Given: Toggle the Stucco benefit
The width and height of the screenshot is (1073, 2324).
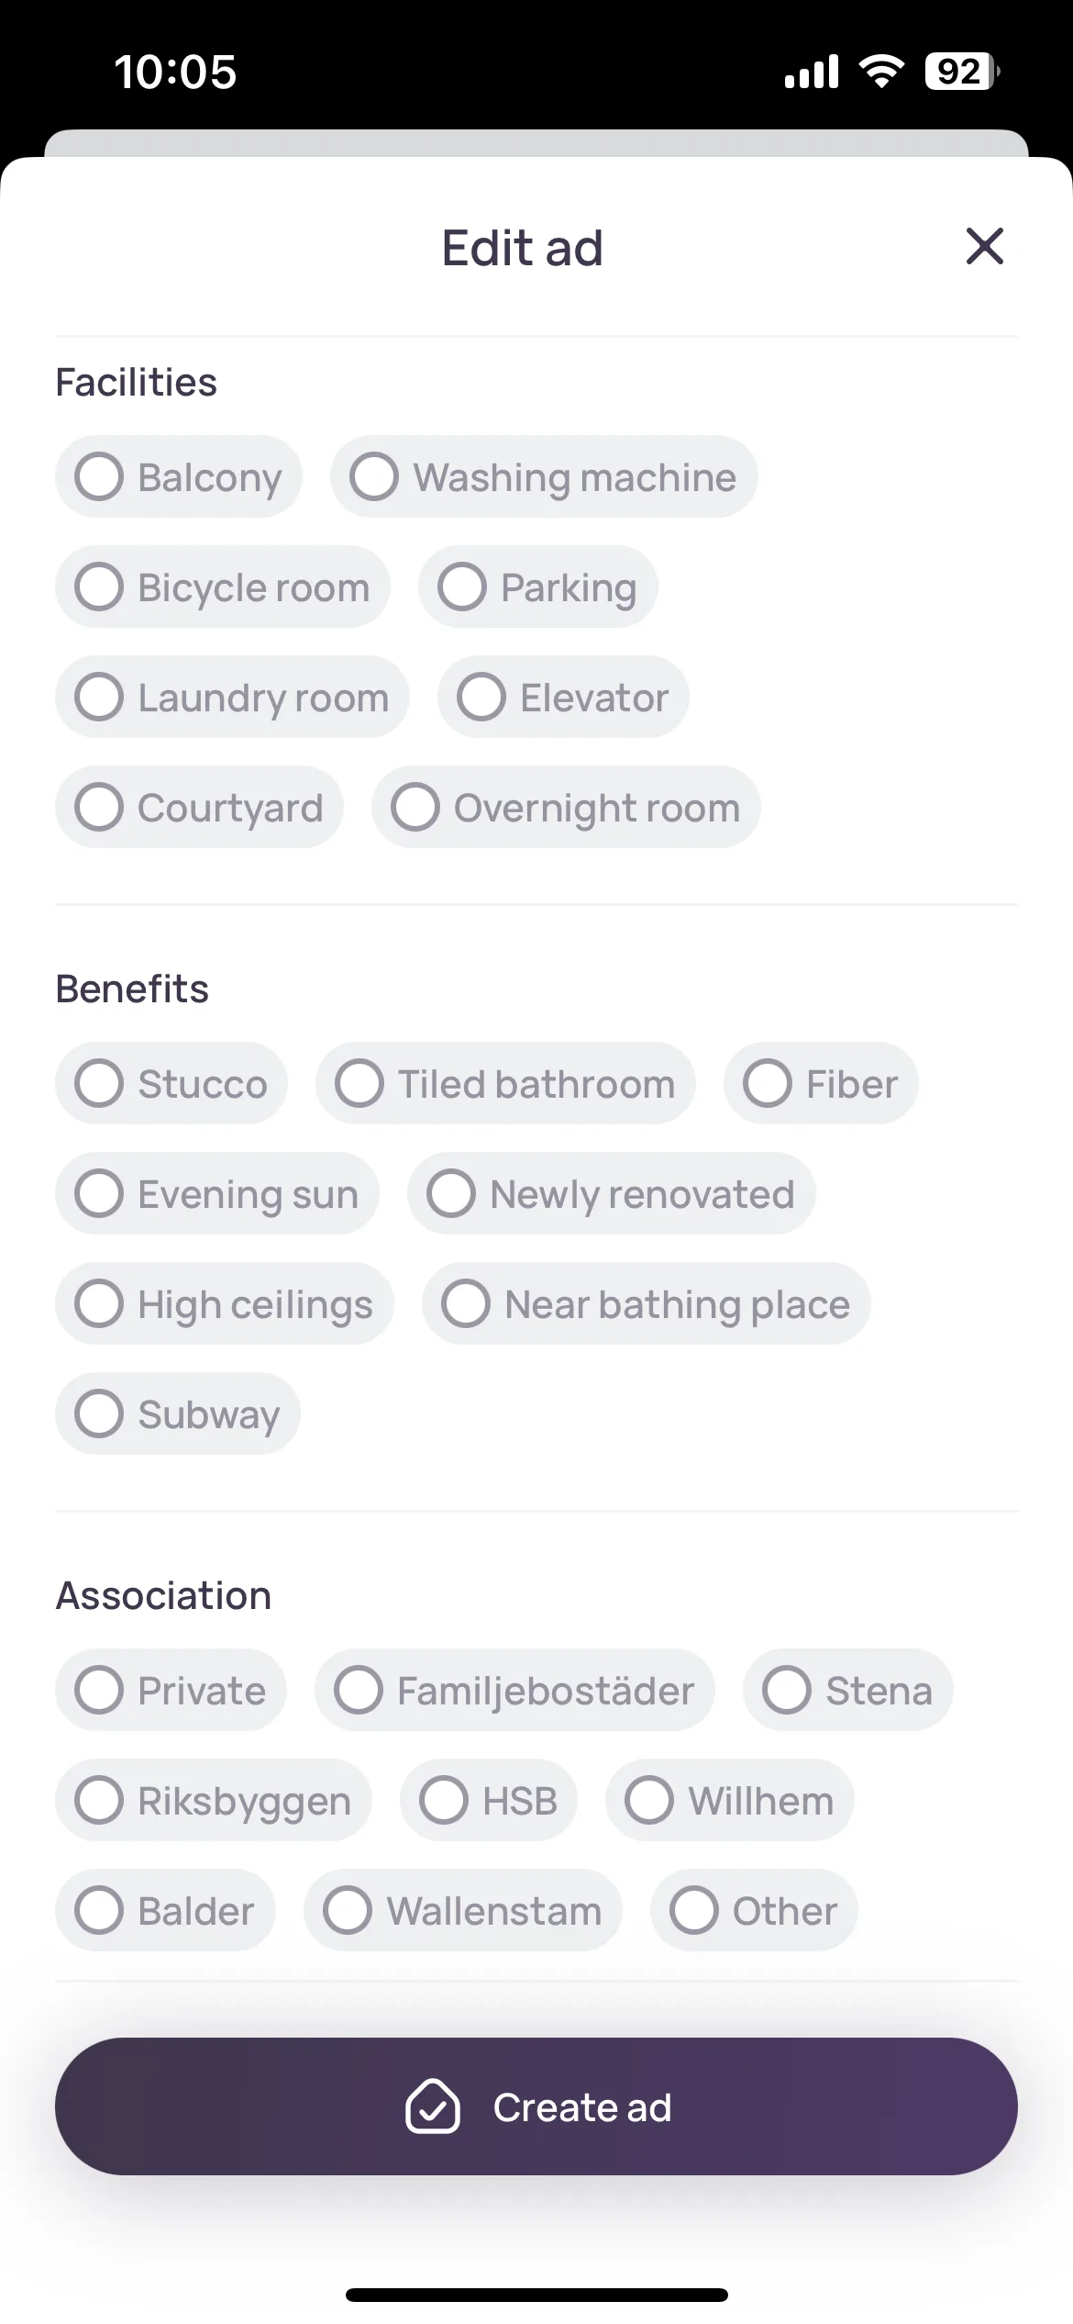Looking at the screenshot, I should (171, 1083).
